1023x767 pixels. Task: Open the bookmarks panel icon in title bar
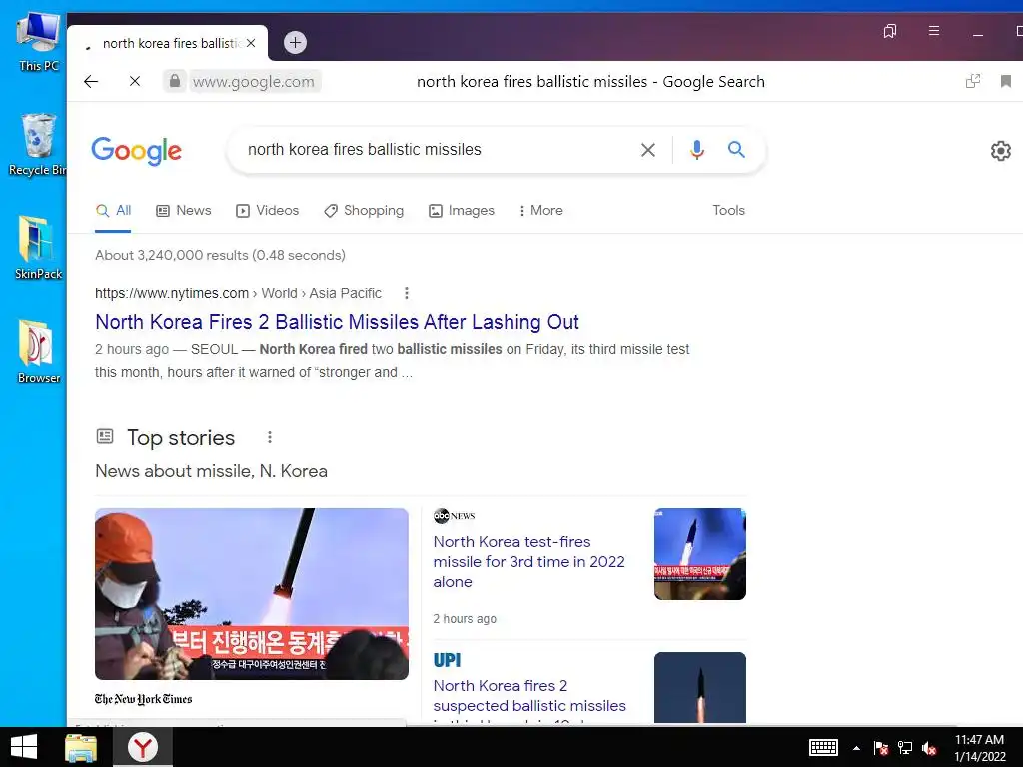pyautogui.click(x=890, y=31)
